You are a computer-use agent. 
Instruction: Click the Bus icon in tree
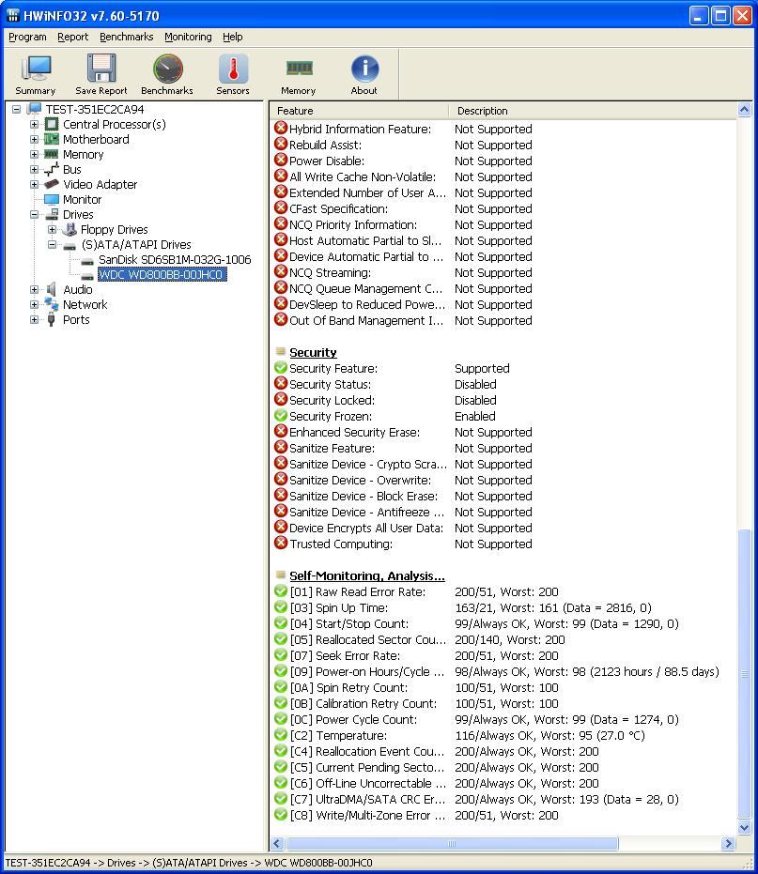52,169
